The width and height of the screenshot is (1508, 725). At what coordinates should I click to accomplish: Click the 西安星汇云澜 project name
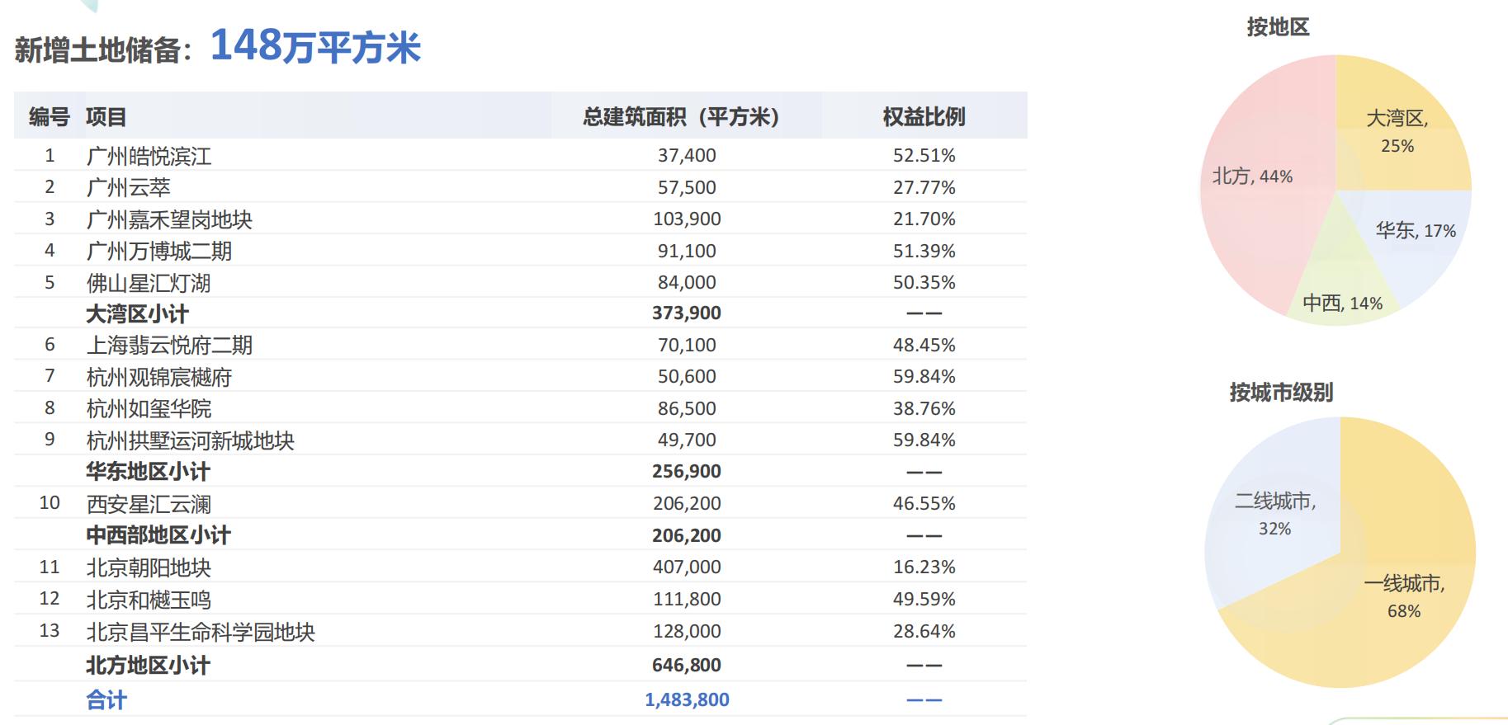[149, 503]
